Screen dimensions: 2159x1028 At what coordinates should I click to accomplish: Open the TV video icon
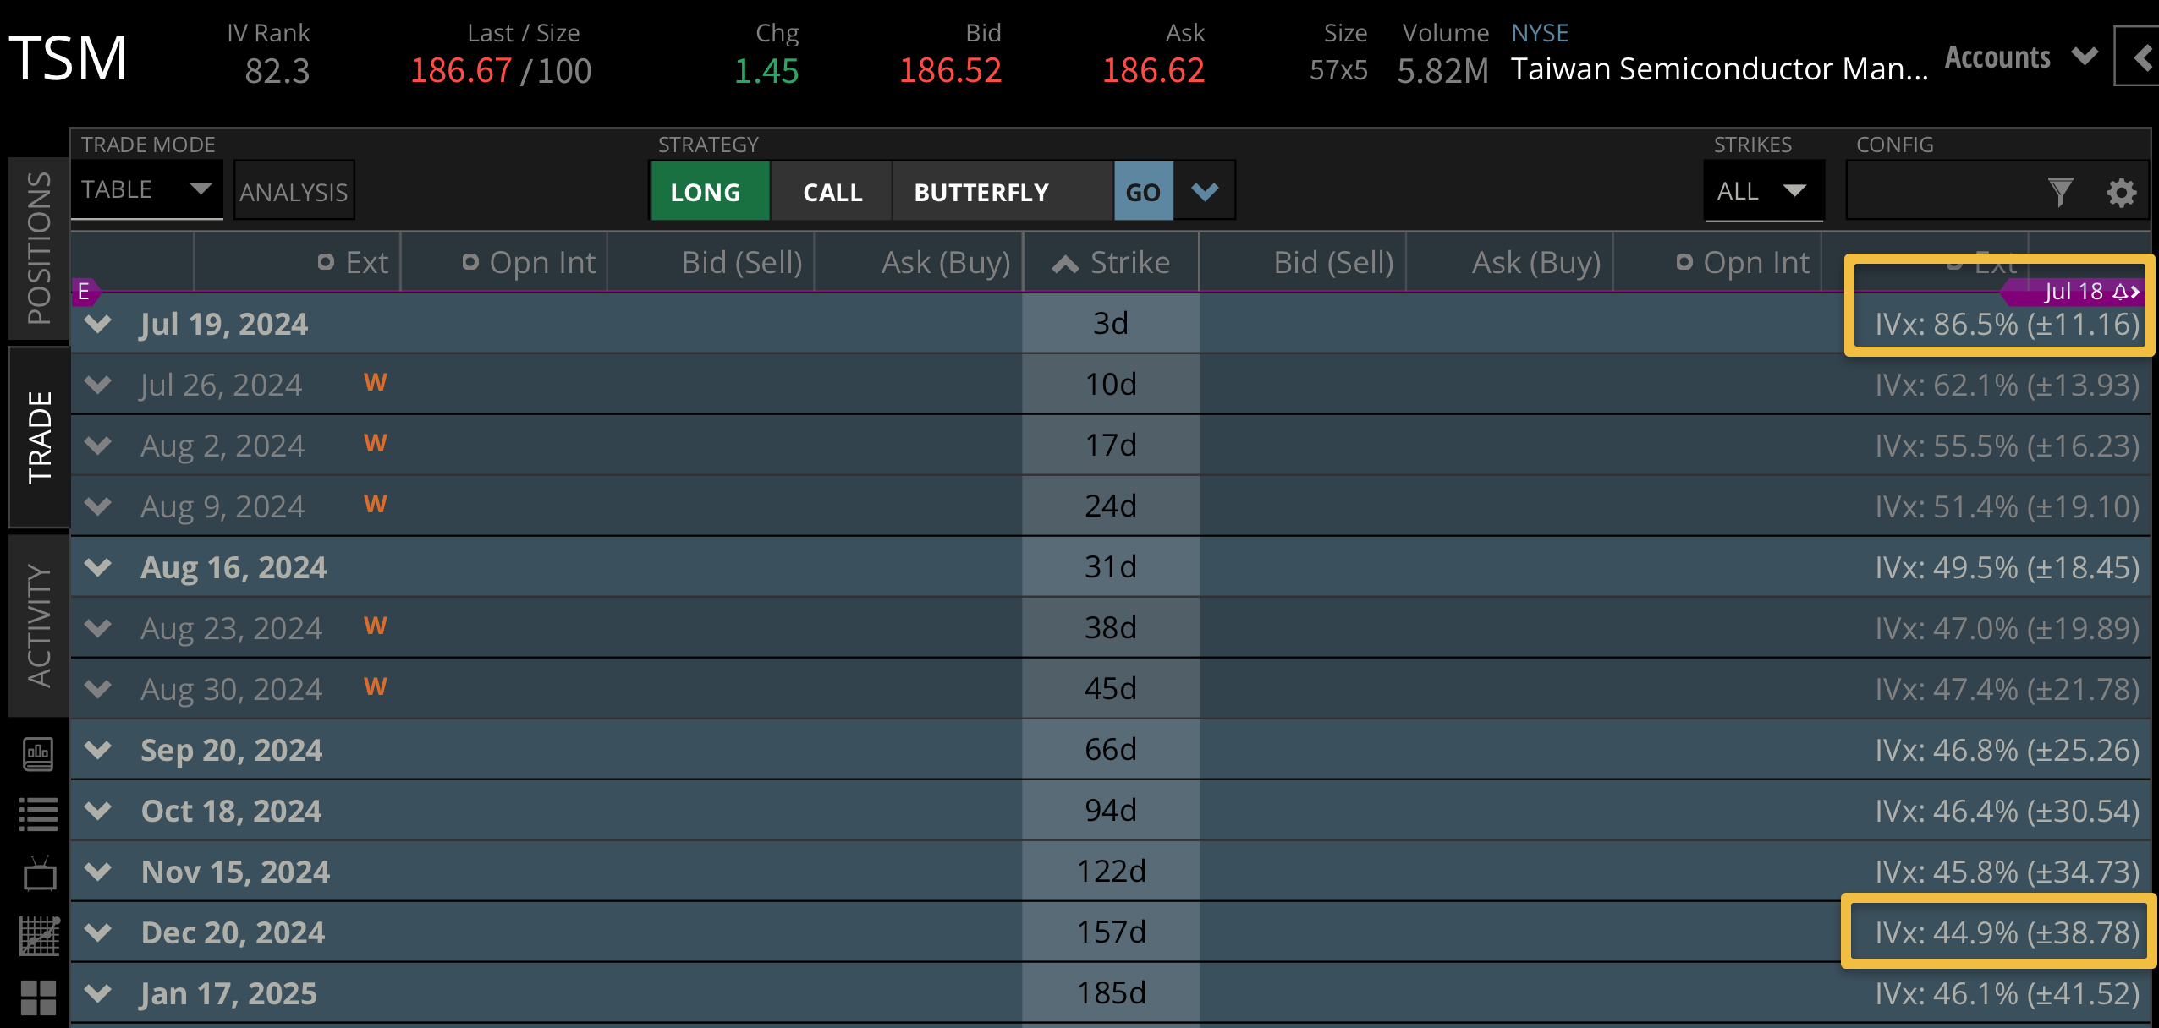click(x=38, y=875)
